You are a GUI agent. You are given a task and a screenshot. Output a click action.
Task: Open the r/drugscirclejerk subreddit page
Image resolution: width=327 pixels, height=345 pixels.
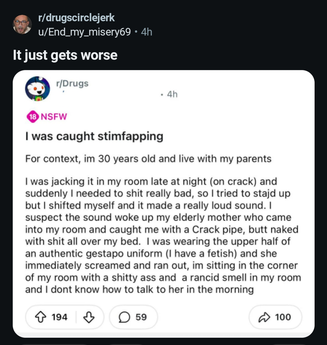tap(76, 18)
